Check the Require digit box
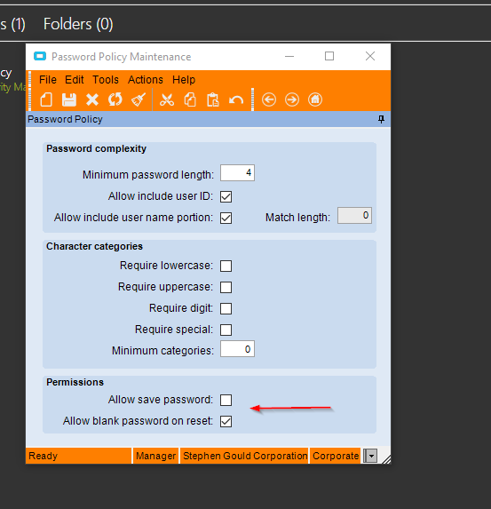 pyautogui.click(x=226, y=308)
